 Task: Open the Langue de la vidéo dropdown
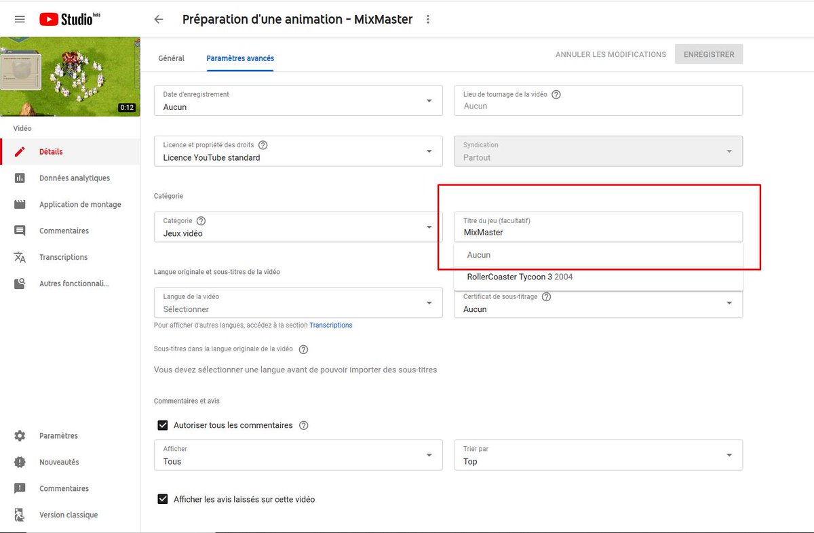298,303
